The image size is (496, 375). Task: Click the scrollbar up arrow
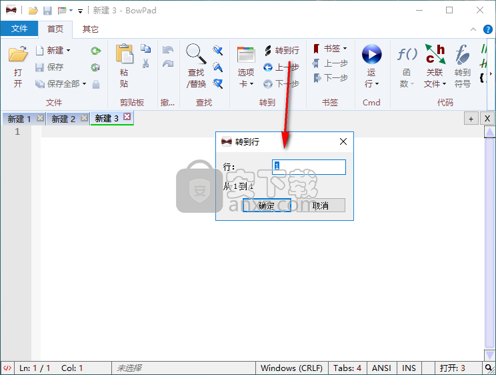point(490,132)
